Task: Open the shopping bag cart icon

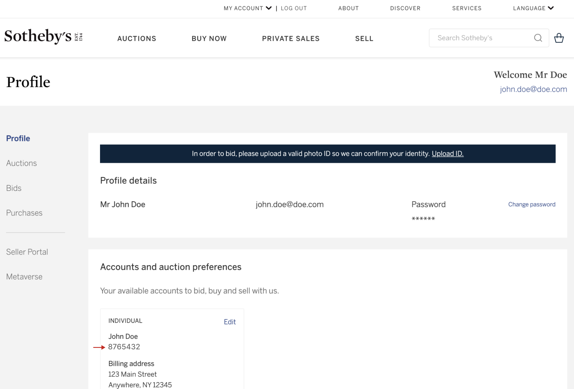Action: (559, 38)
